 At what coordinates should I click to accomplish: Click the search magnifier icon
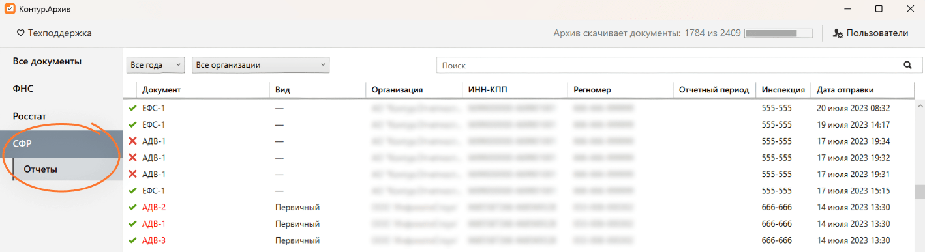pos(907,65)
